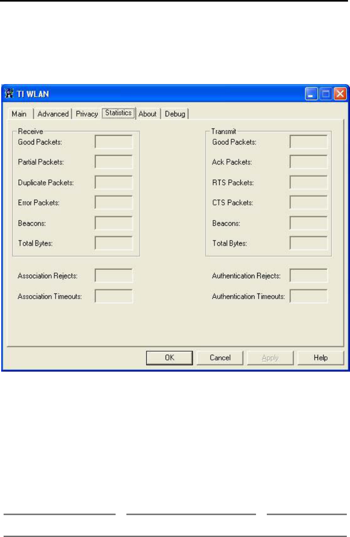Image resolution: width=350 pixels, height=537 pixels.
Task: Click the Cancel button
Action: [220, 358]
